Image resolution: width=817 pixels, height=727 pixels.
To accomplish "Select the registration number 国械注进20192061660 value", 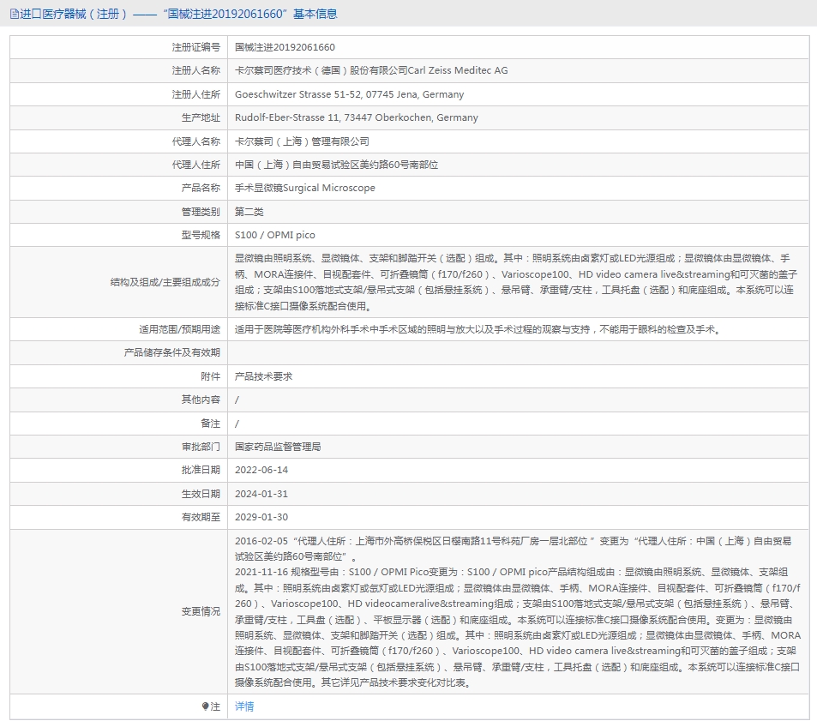I will (x=285, y=47).
